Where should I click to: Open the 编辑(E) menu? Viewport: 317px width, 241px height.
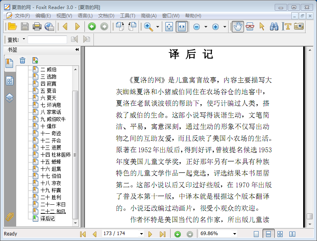(x=43, y=16)
